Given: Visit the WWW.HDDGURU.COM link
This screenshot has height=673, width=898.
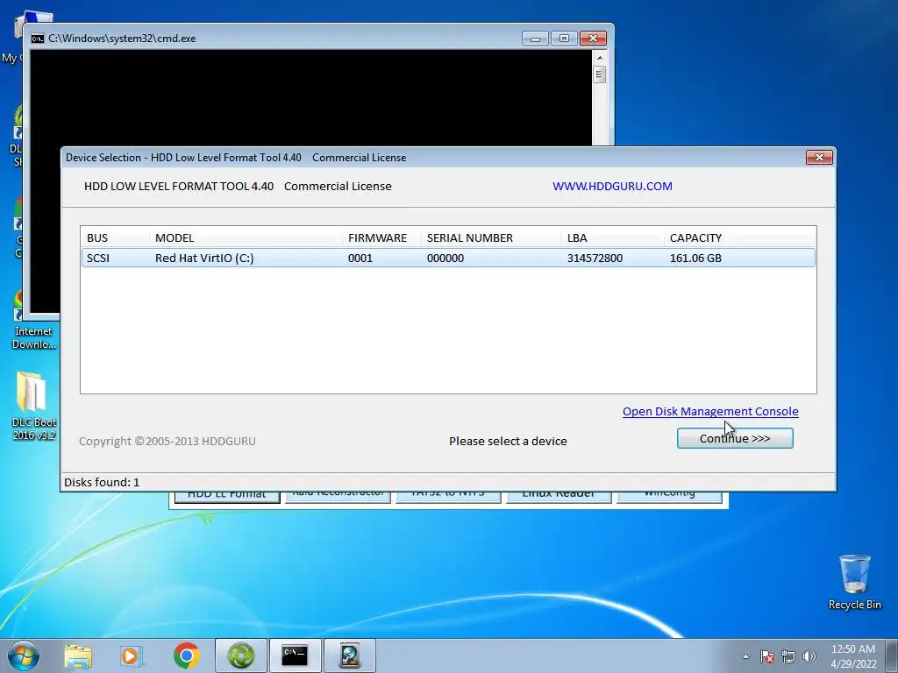Looking at the screenshot, I should coord(612,186).
